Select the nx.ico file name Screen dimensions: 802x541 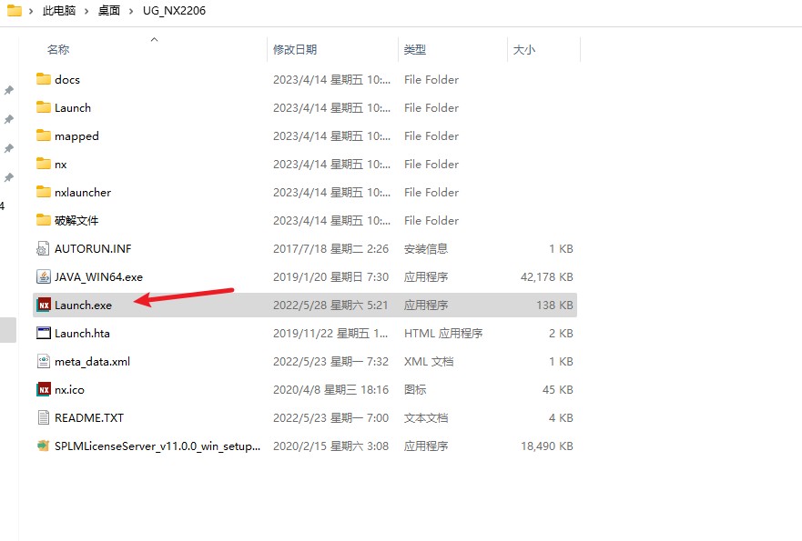[69, 390]
